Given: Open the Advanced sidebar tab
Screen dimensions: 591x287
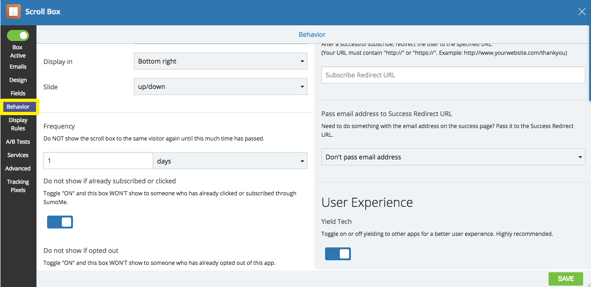Looking at the screenshot, I should coord(18,169).
